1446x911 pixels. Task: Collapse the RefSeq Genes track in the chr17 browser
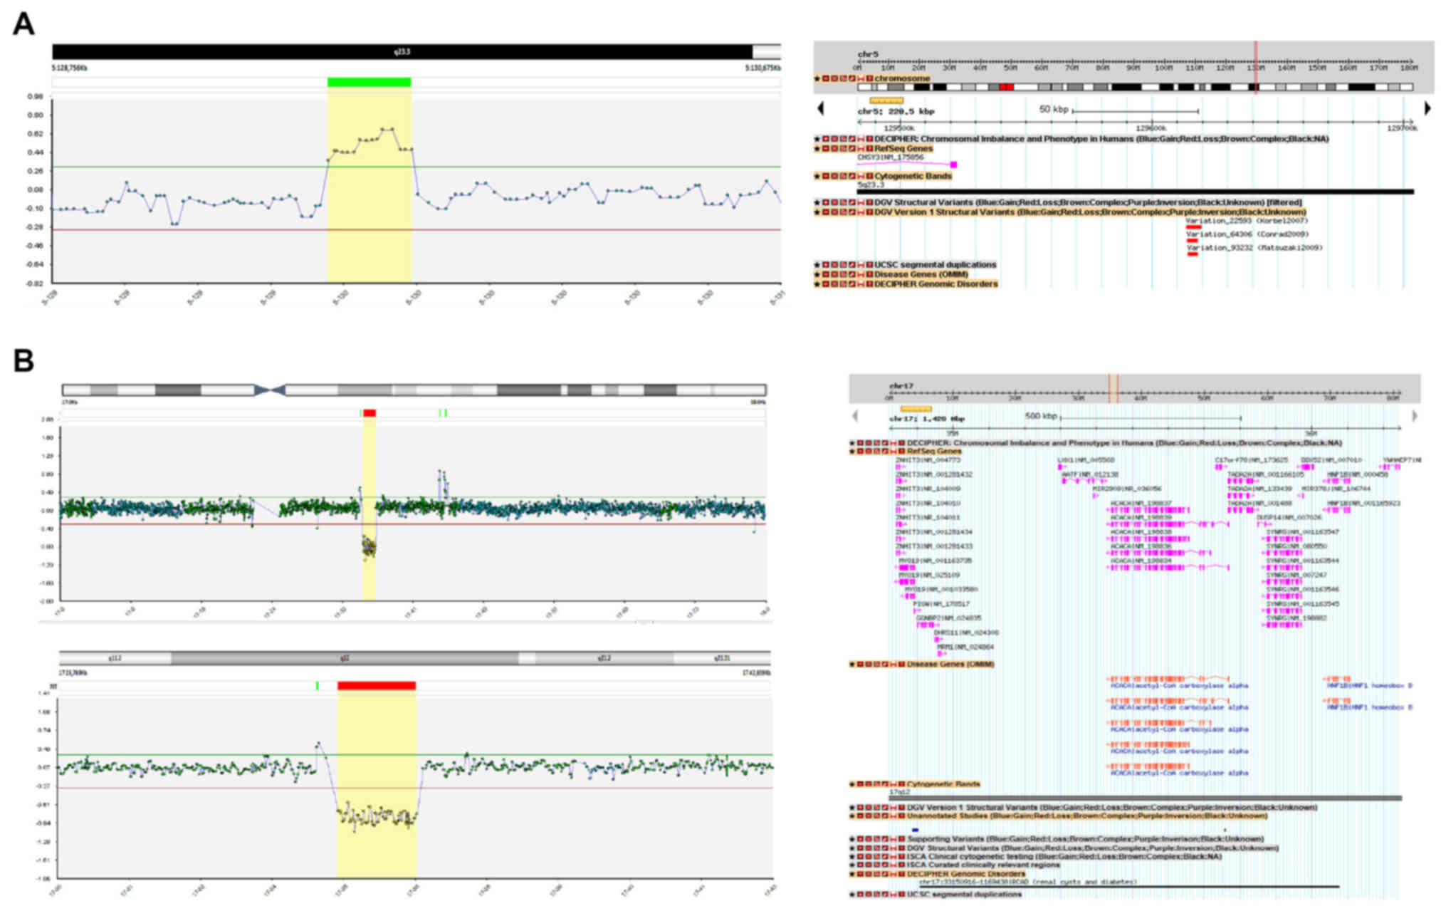860,452
